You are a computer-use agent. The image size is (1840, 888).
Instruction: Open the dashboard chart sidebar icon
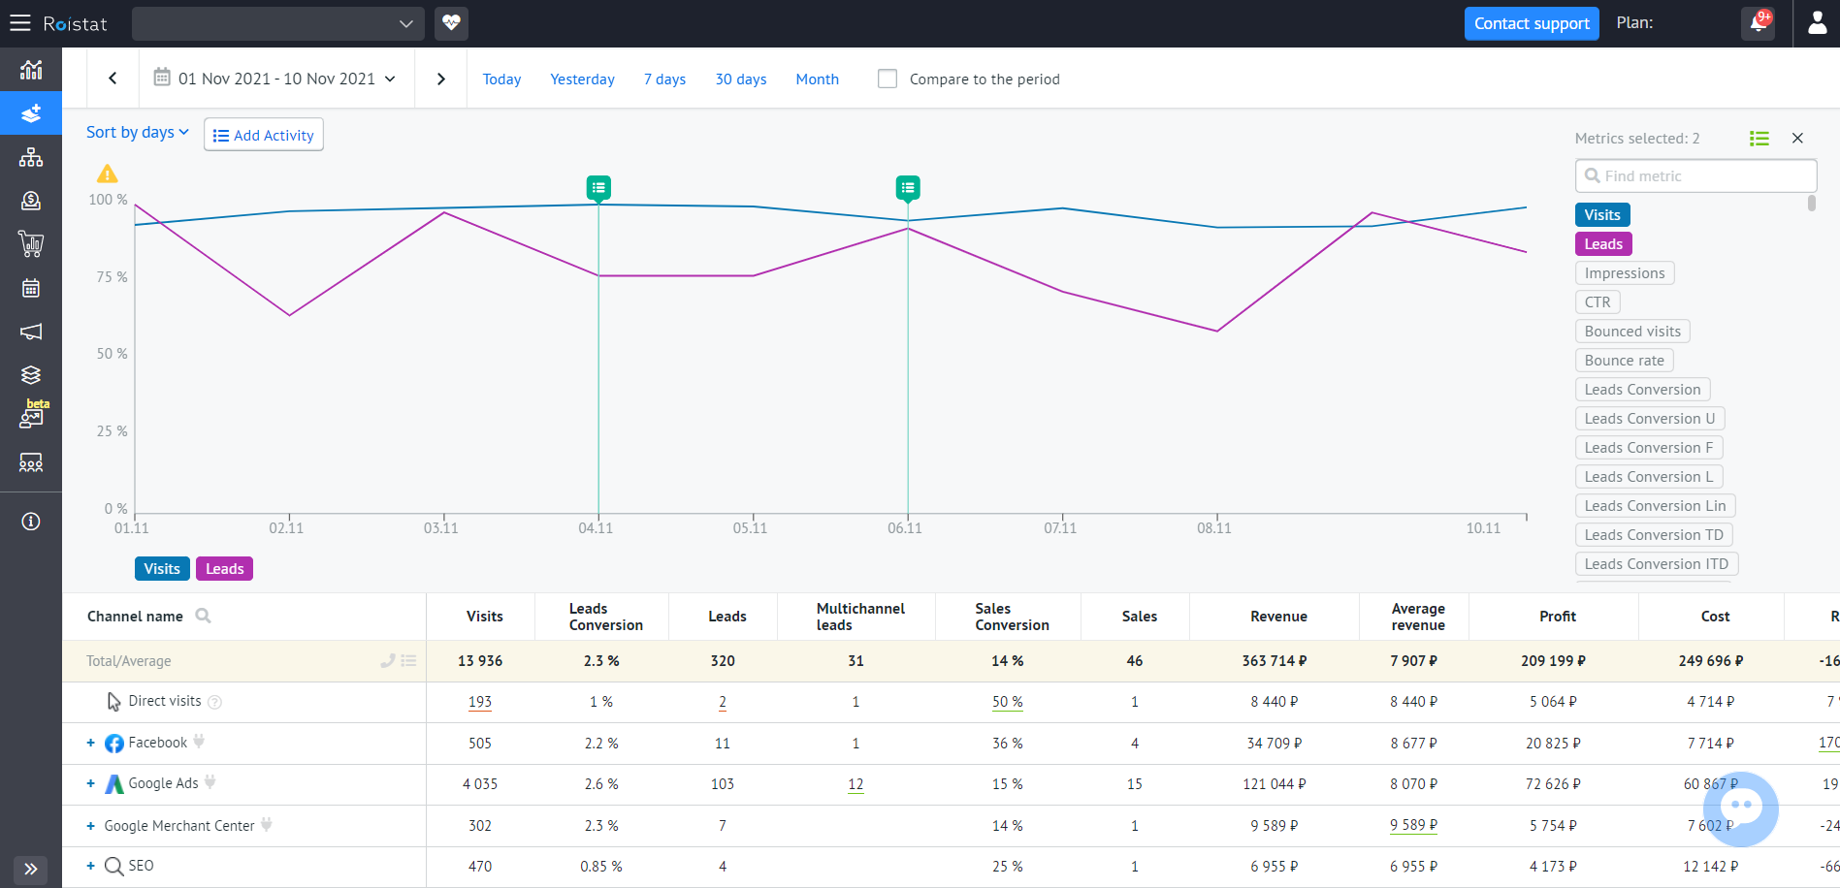point(31,70)
